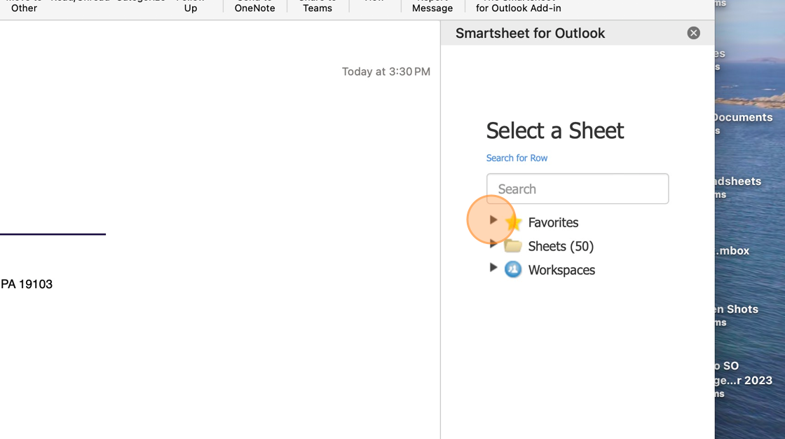Open the Smartsheet for Outlook Add-in button

click(x=518, y=6)
